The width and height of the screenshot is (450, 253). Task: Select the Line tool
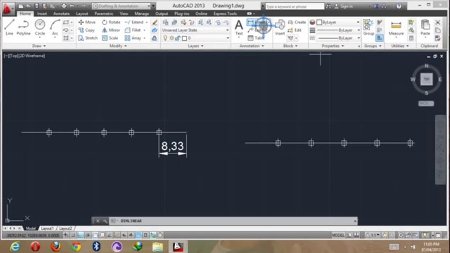pyautogui.click(x=9, y=27)
